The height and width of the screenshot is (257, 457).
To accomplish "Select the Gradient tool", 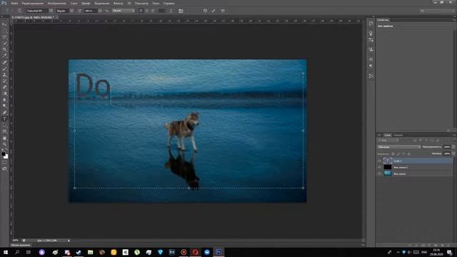I will (x=4, y=94).
